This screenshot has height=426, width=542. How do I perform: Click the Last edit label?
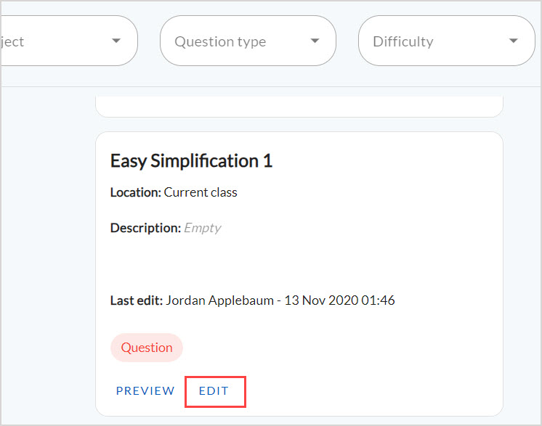pos(136,300)
